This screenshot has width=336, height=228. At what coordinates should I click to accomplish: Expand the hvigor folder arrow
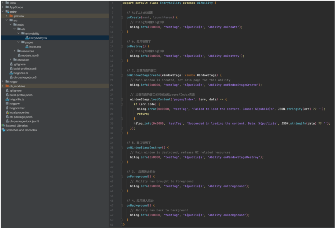[2, 82]
